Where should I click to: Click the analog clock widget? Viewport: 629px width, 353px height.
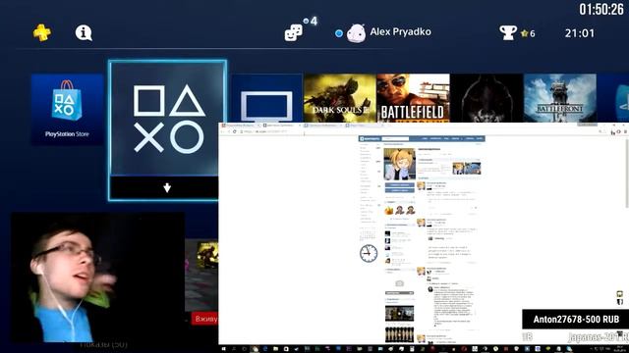click(369, 253)
